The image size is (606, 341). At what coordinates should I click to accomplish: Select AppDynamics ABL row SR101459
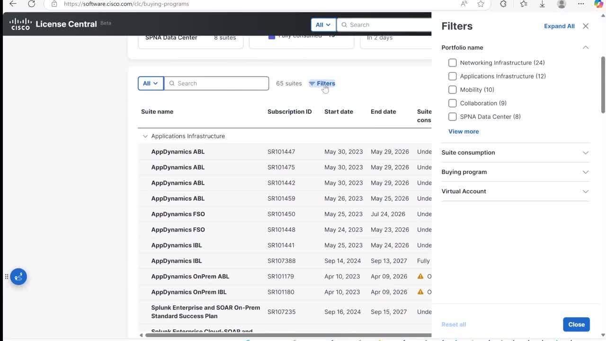tap(285, 198)
